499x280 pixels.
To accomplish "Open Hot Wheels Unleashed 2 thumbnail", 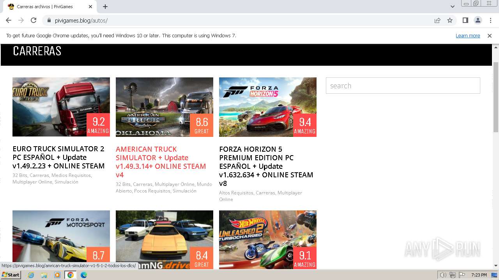I will click(x=268, y=240).
